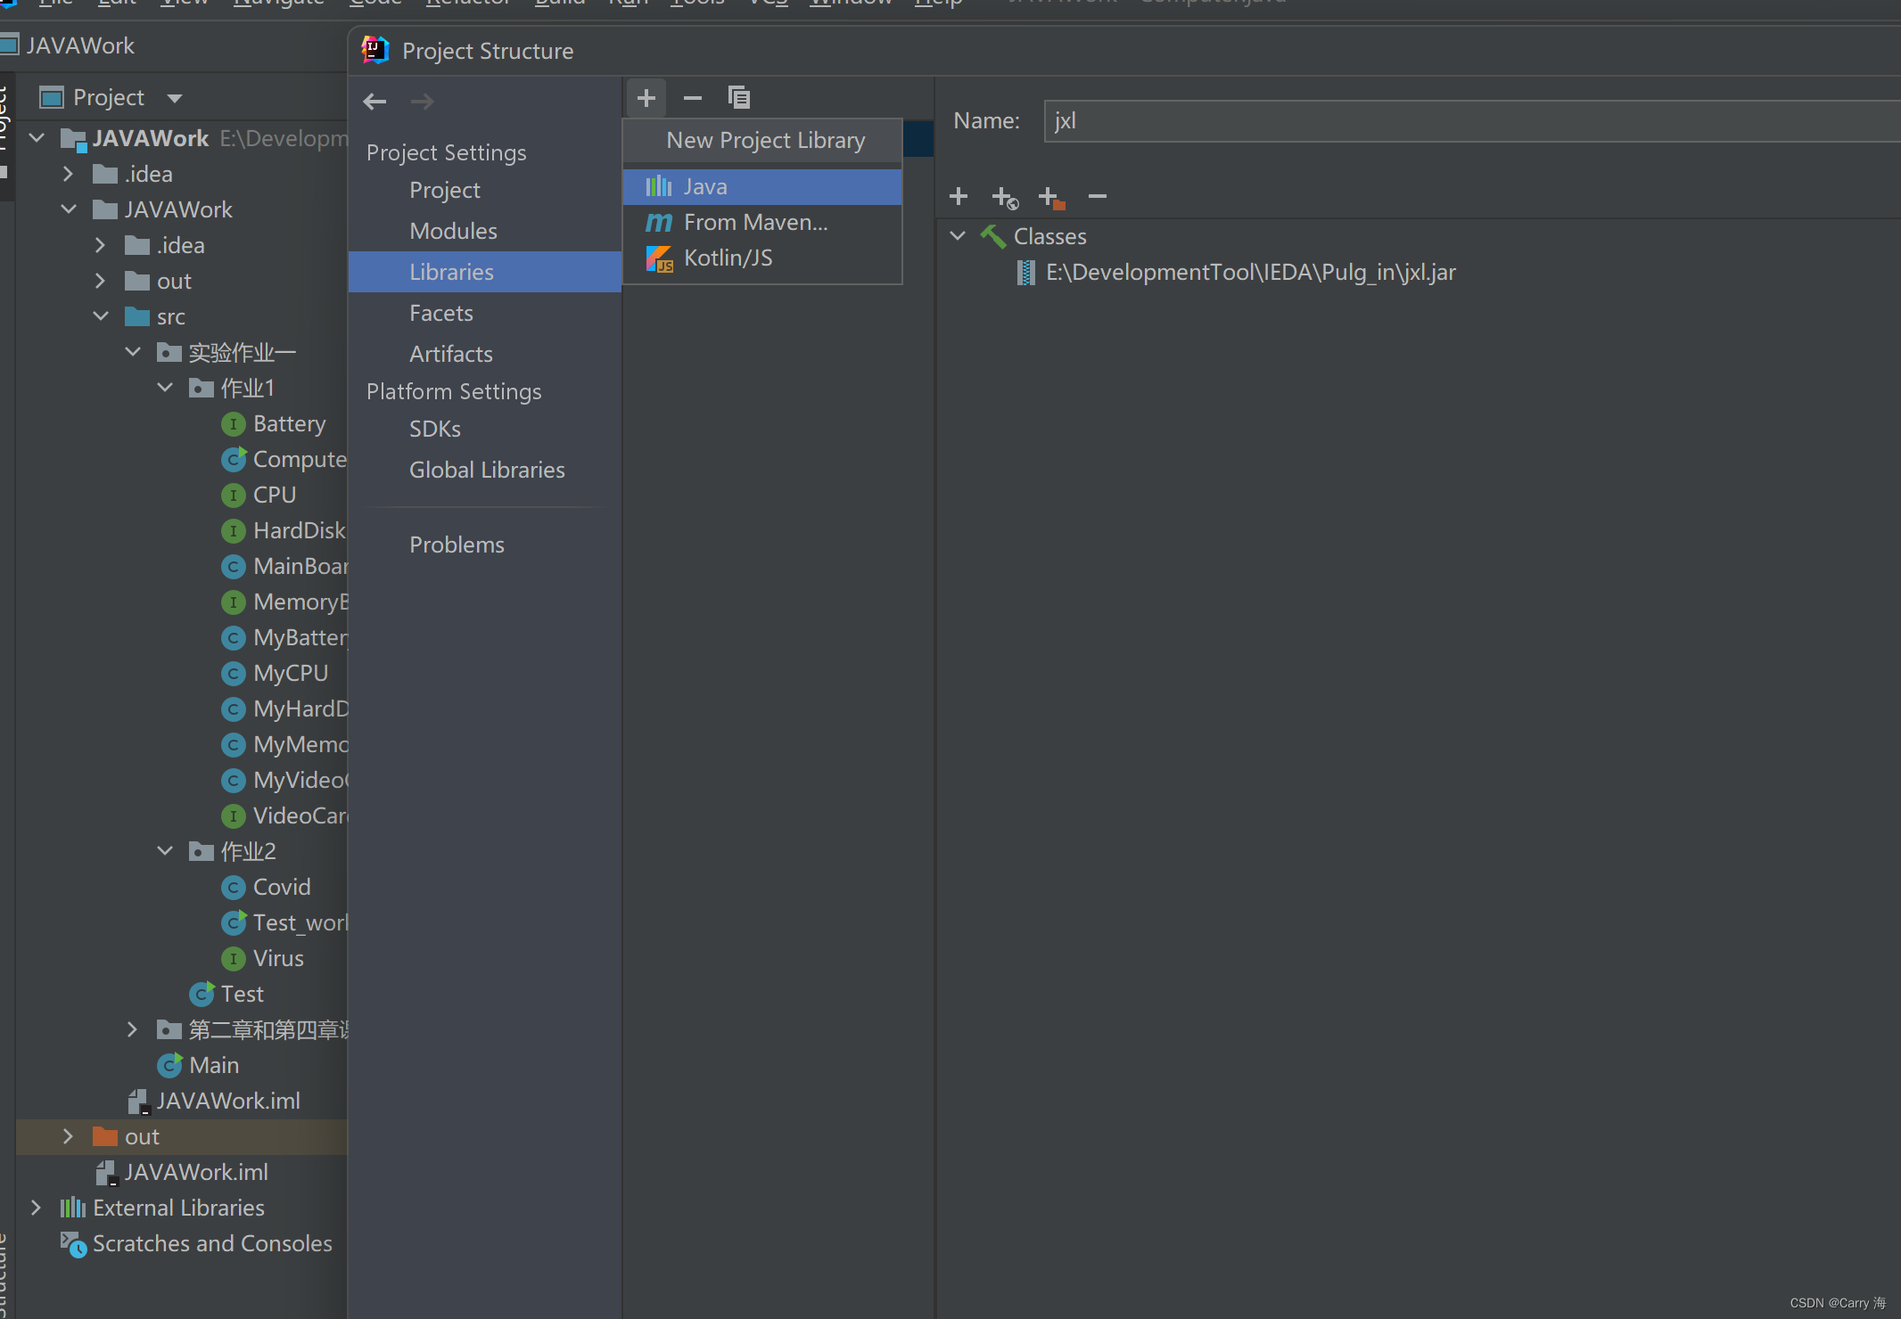
Task: Choose Java from New Project Library menu
Action: click(704, 186)
